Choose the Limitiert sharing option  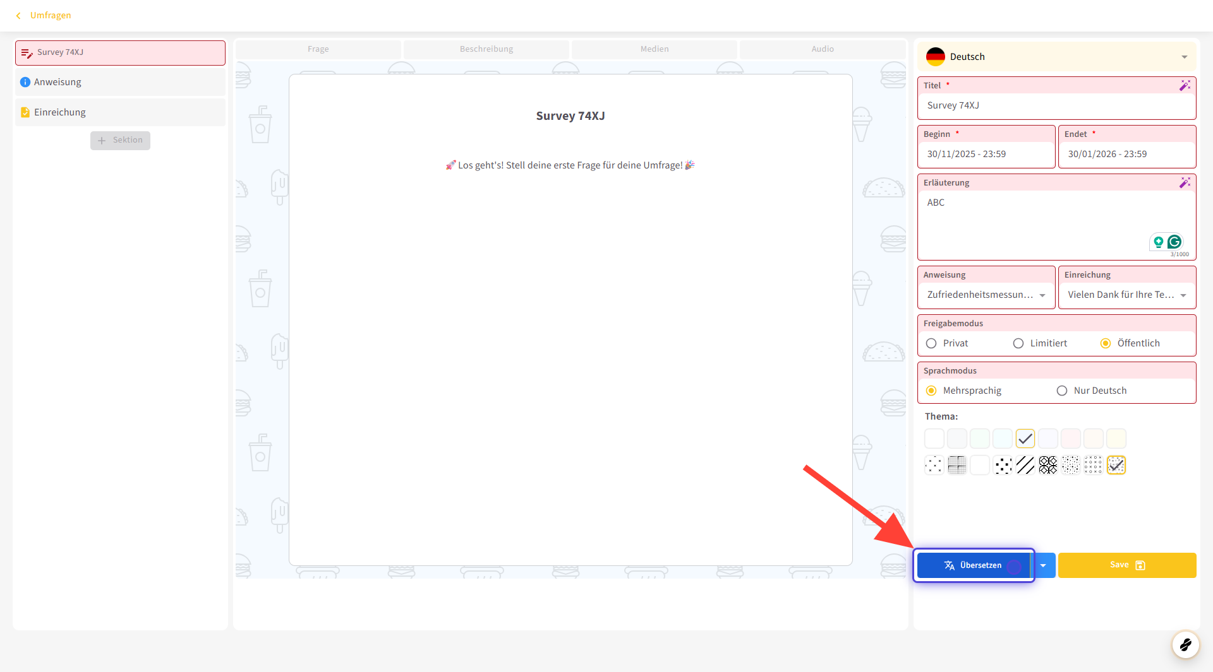(1018, 343)
